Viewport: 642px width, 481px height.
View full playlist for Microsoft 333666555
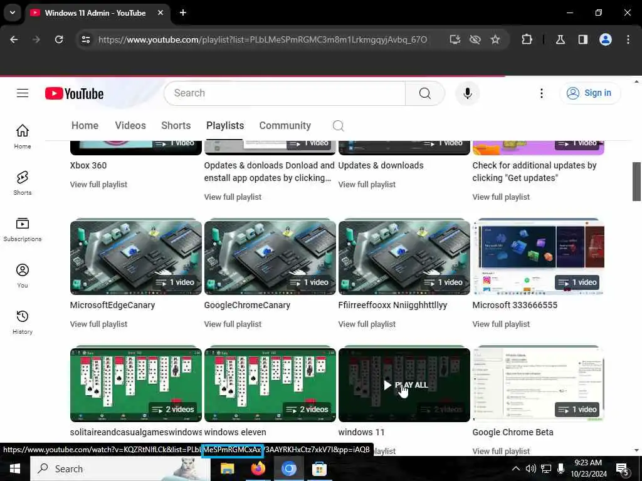pyautogui.click(x=501, y=324)
